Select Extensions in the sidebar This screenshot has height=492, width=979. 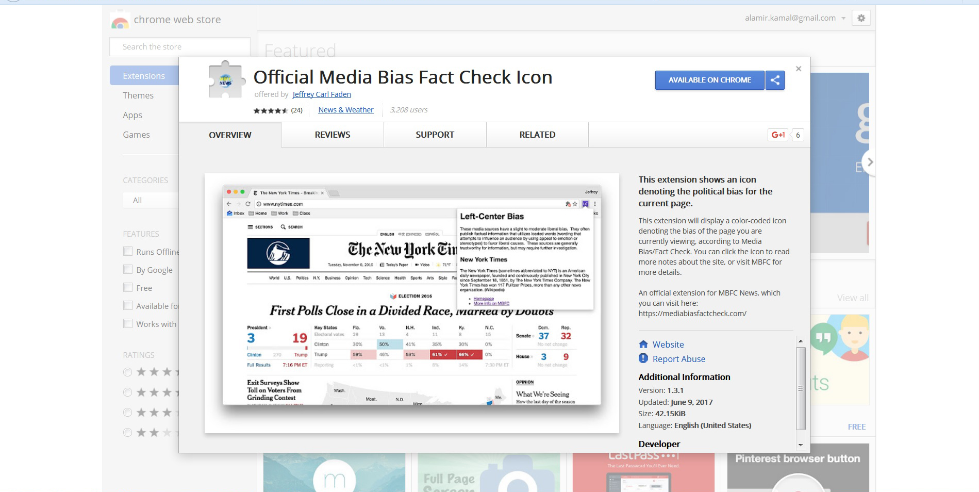[x=144, y=76]
